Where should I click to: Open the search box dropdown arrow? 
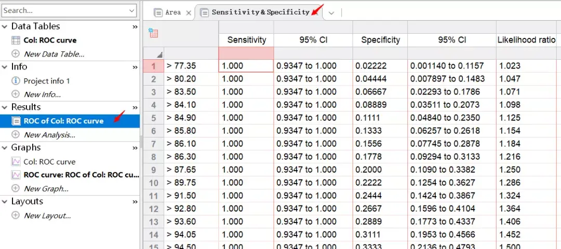point(131,10)
